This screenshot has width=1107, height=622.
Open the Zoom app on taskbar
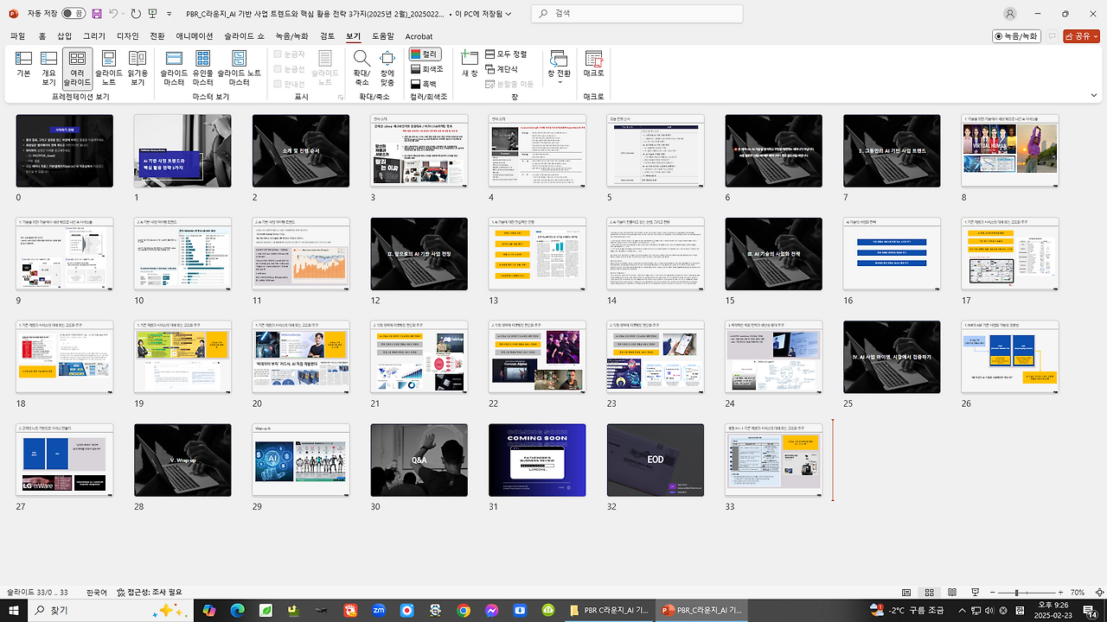pos(379,610)
